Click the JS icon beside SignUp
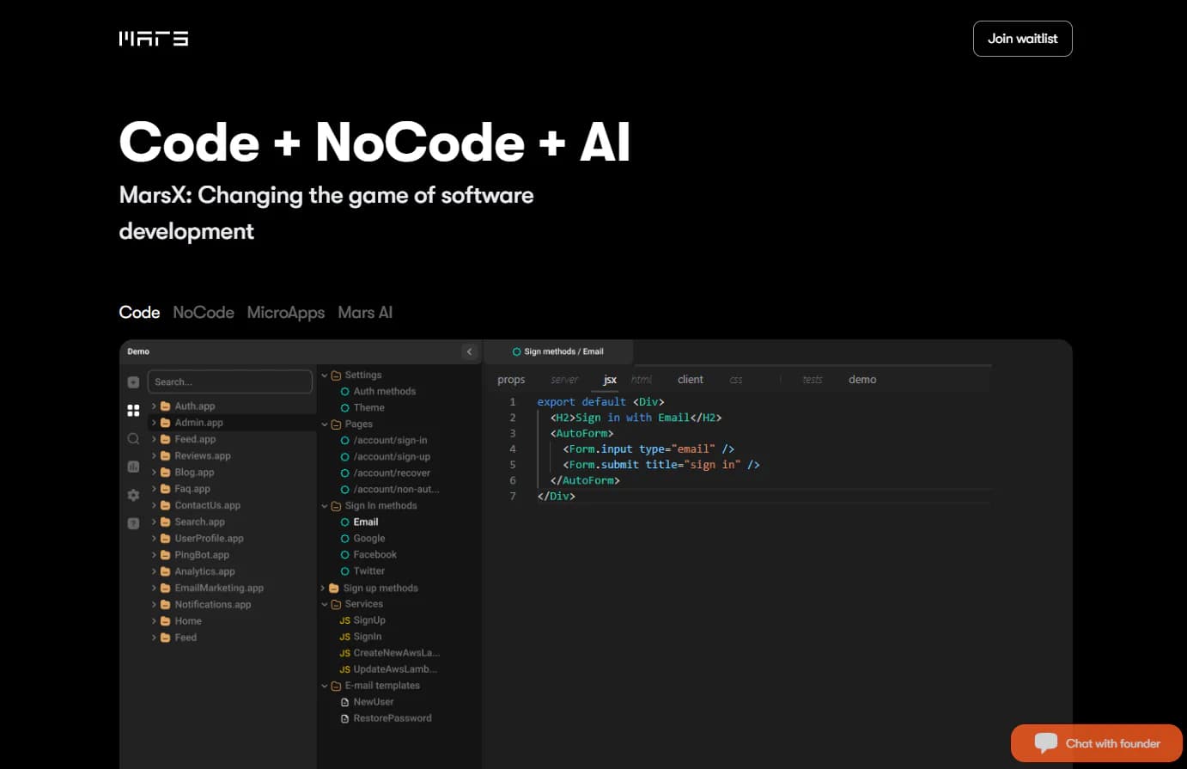Screen dimensions: 1187x769 coord(344,620)
